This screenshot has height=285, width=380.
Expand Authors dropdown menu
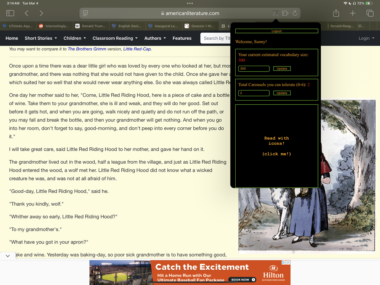coord(155,38)
